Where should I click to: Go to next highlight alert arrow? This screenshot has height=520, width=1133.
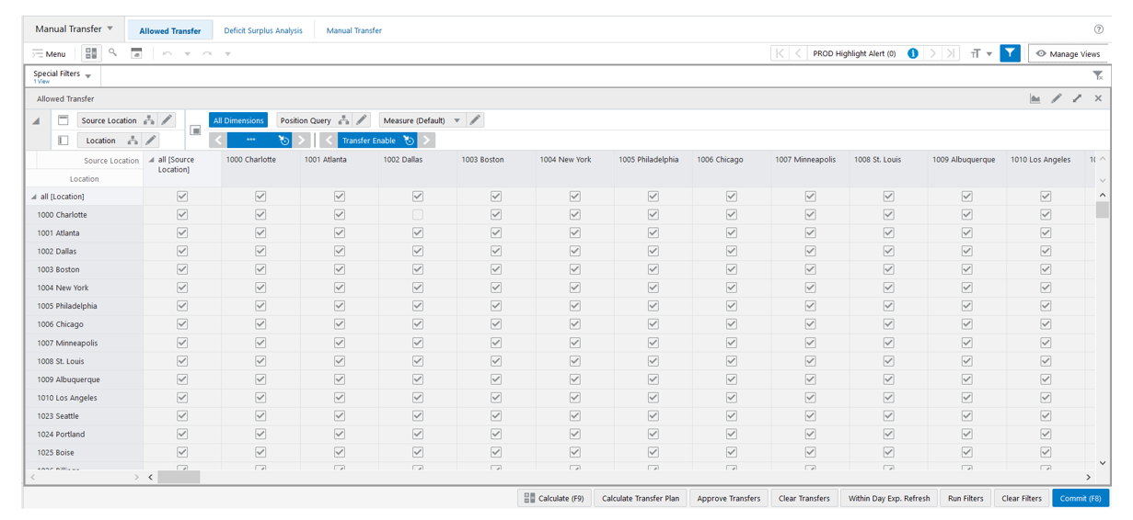[x=932, y=53]
